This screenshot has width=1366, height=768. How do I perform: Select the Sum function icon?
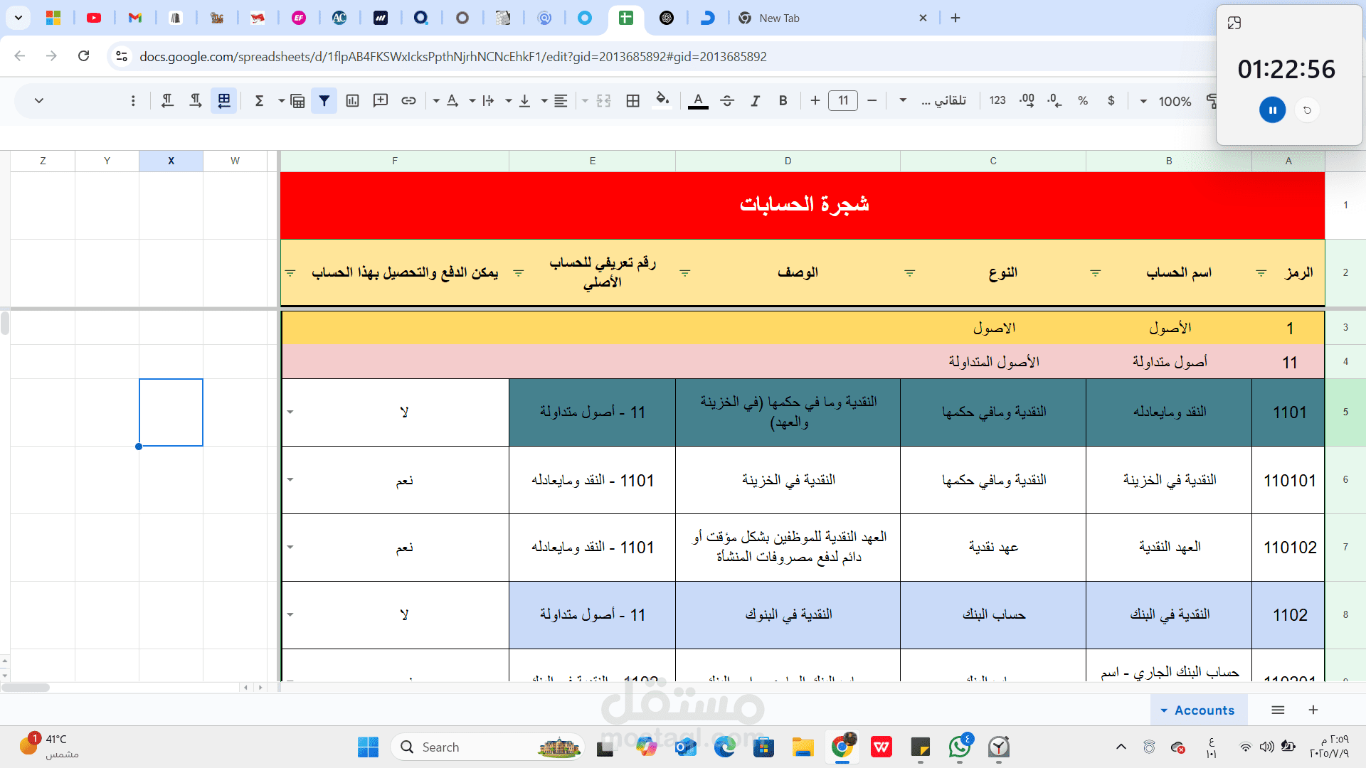[260, 100]
